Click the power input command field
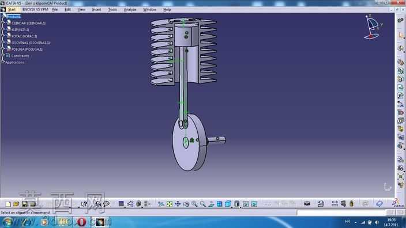 click(341, 212)
